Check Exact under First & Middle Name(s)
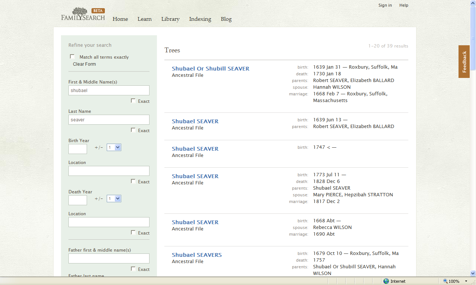Image resolution: width=476 pixels, height=285 pixels. (x=133, y=101)
